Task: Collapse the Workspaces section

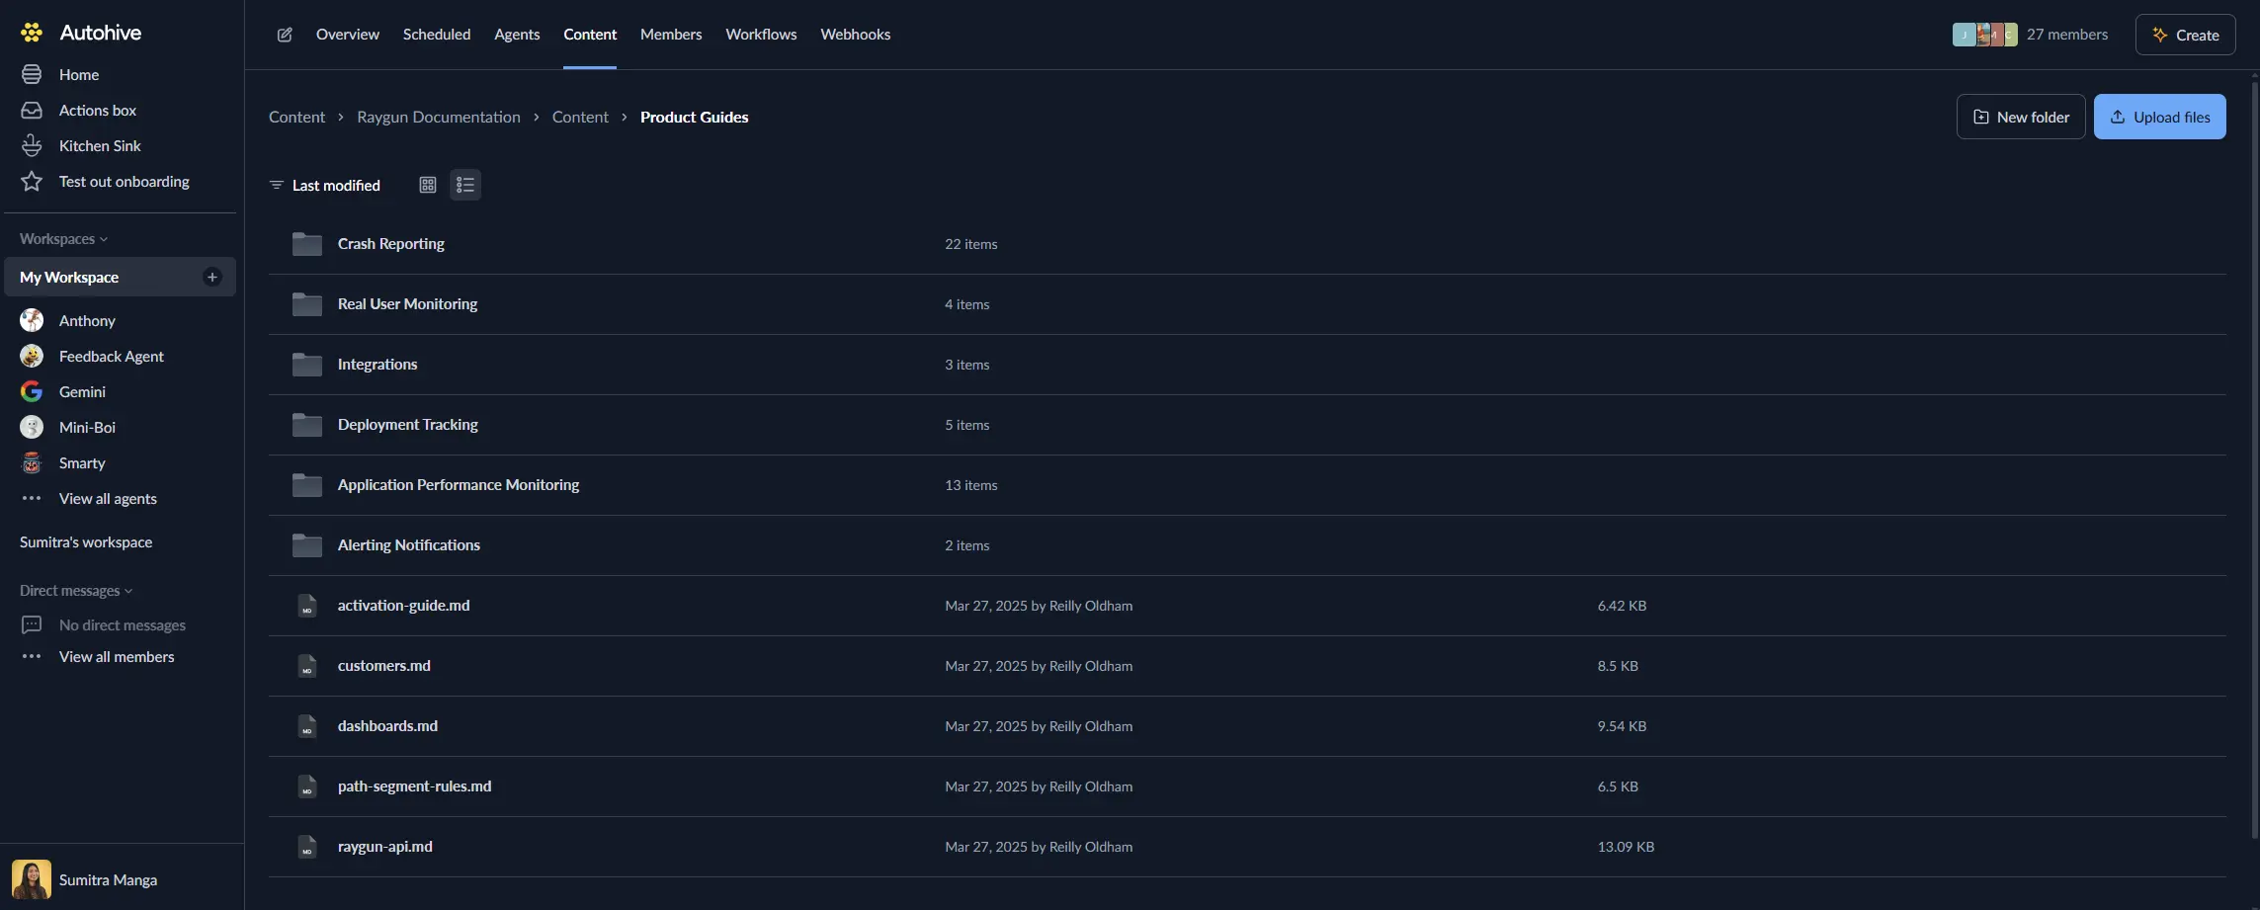Action: click(63, 239)
